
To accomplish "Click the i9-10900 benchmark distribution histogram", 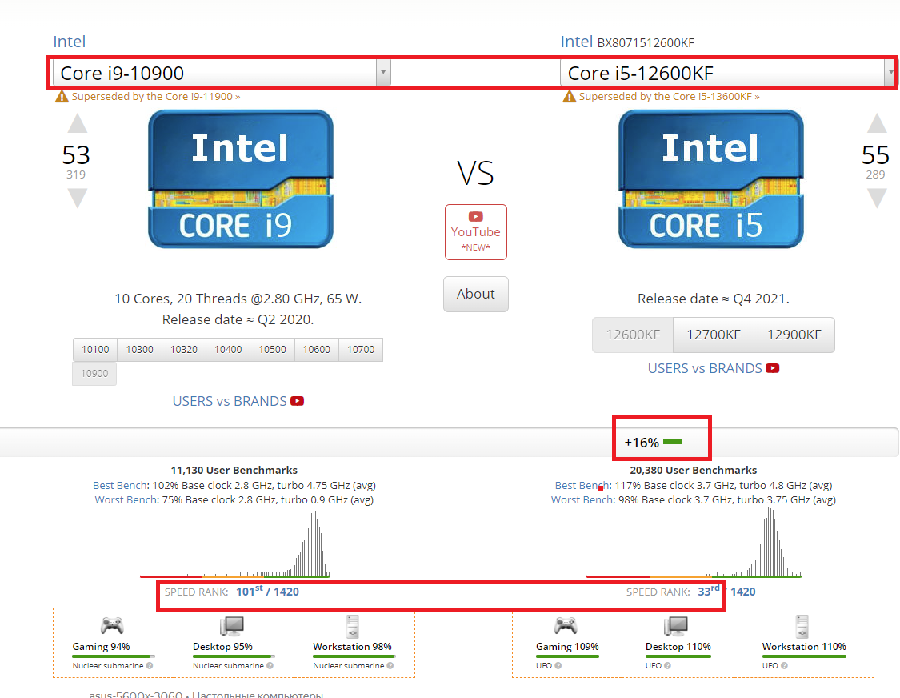I will (234, 543).
